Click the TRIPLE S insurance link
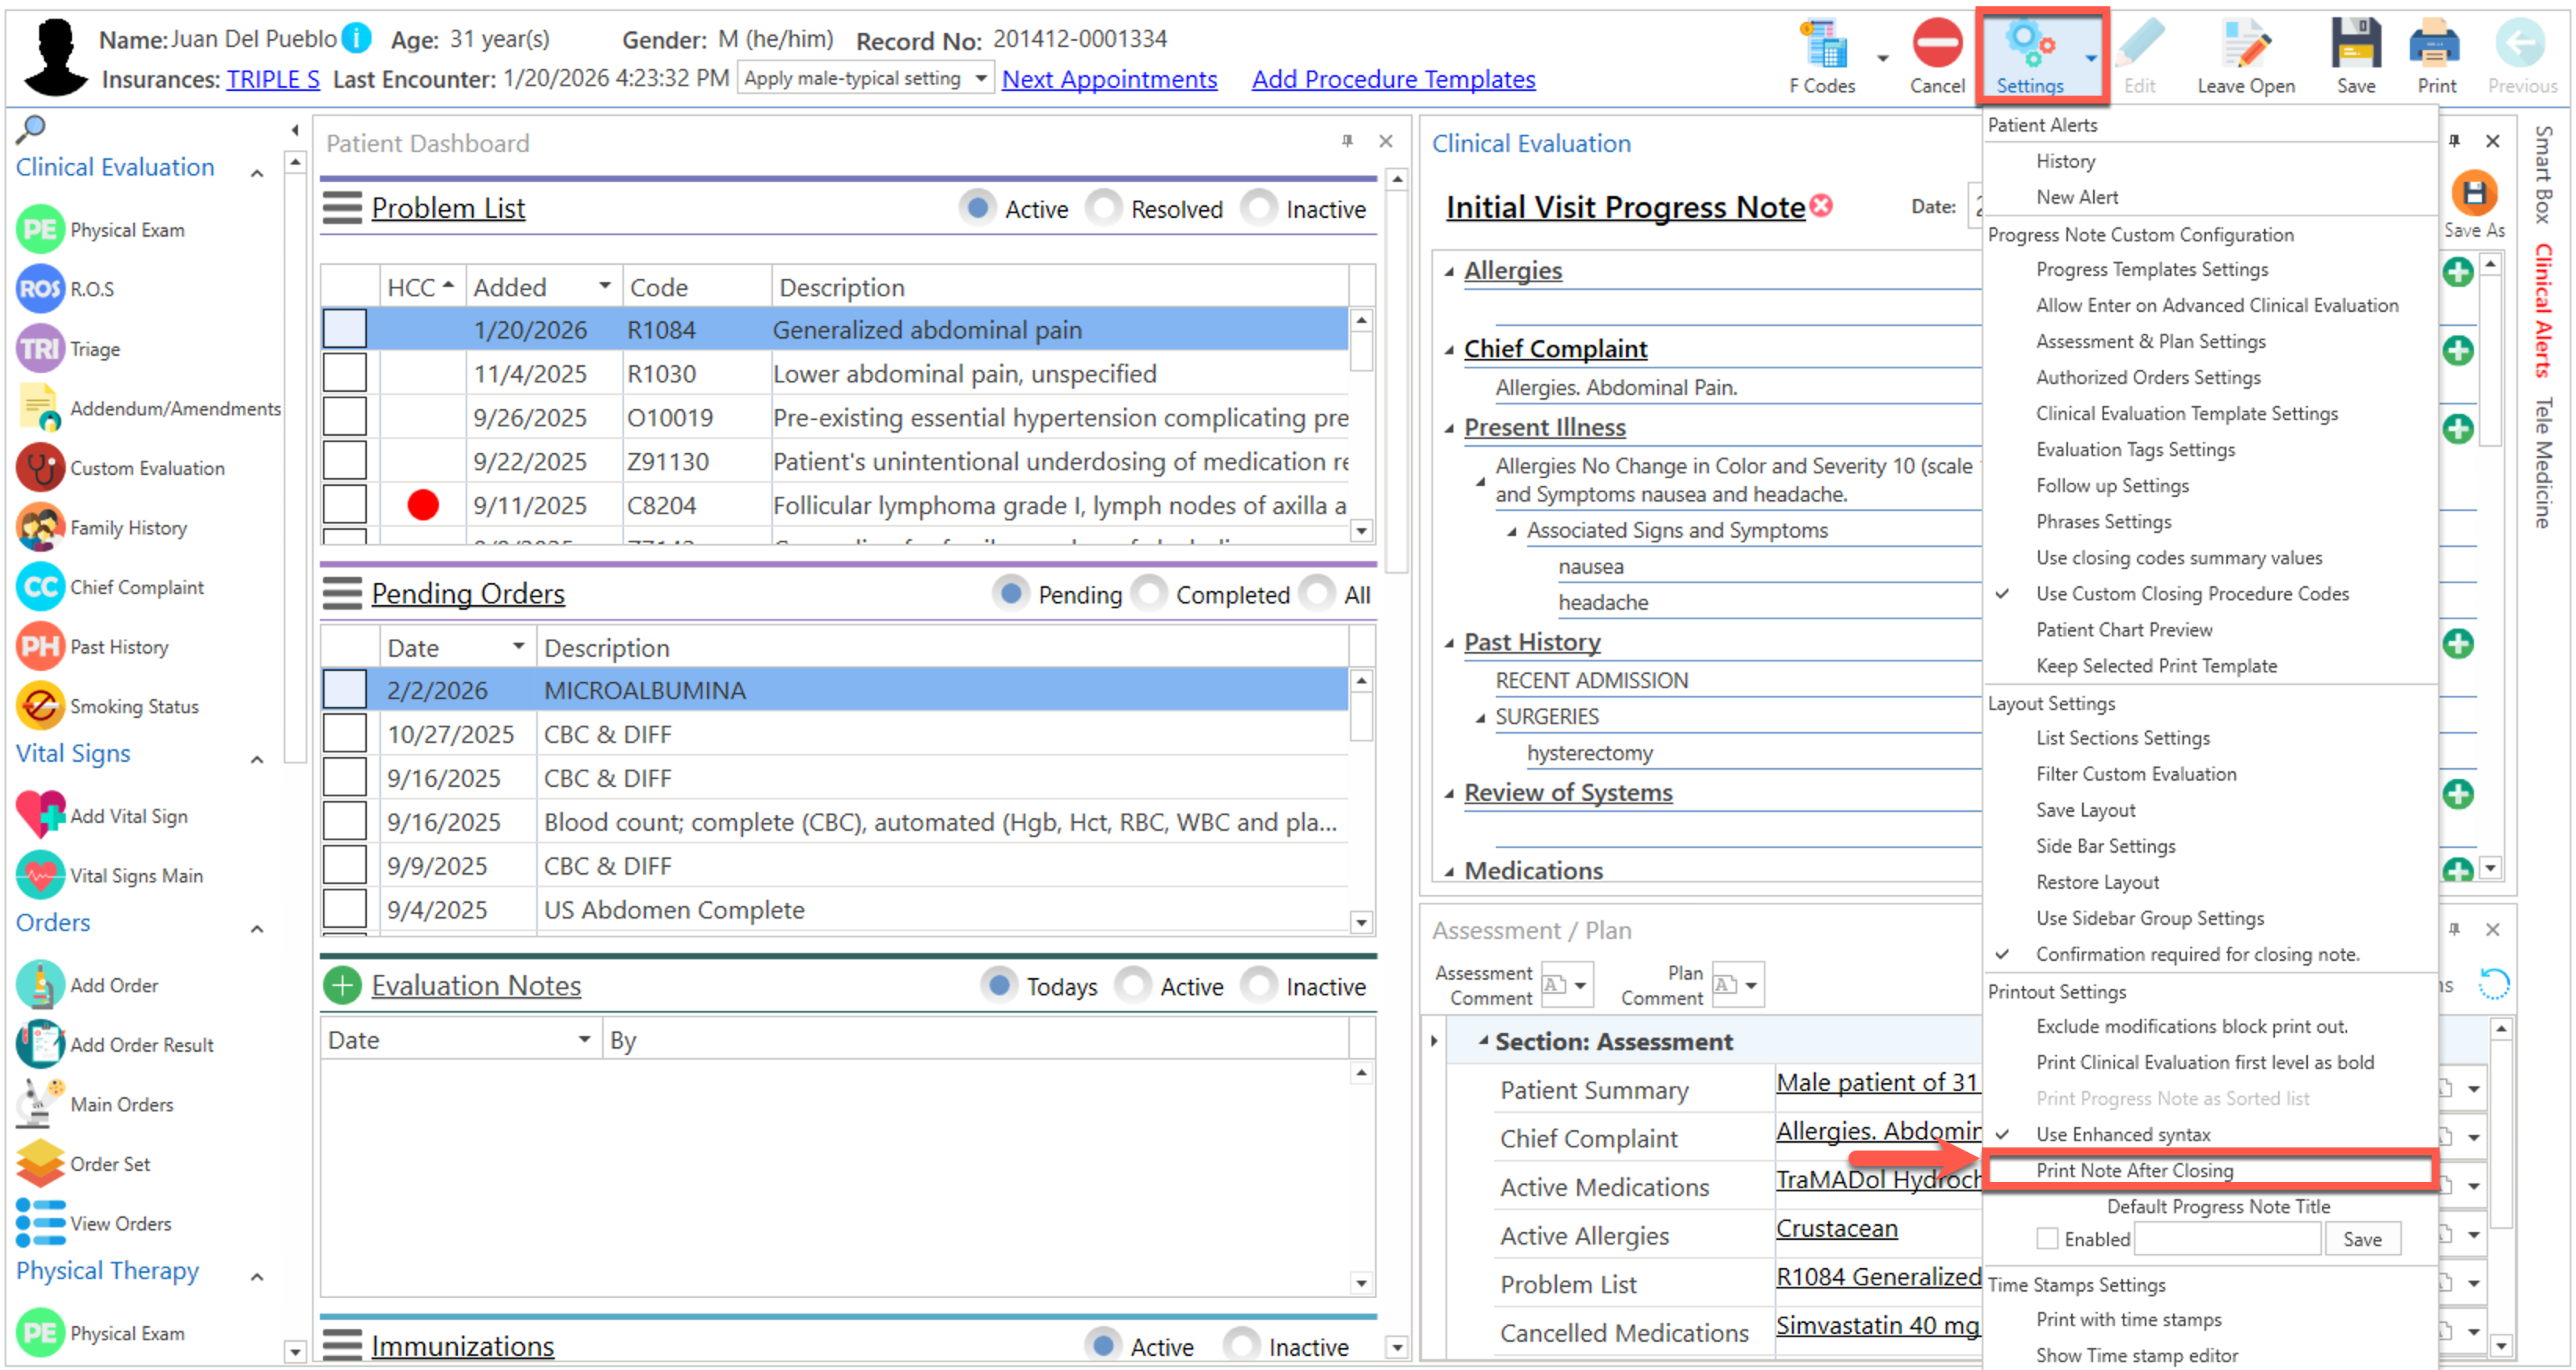The width and height of the screenshot is (2576, 1370). [273, 79]
